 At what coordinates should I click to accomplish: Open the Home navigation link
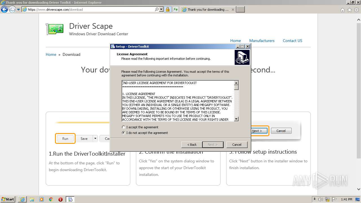click(x=235, y=41)
